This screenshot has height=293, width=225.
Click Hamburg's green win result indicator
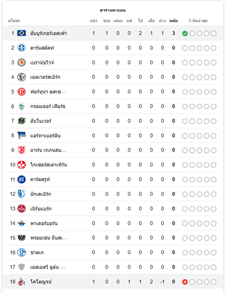coord(185,33)
